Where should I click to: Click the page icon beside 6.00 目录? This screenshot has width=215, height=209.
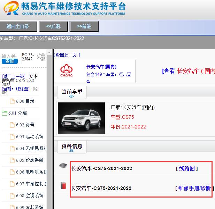(x=12, y=101)
